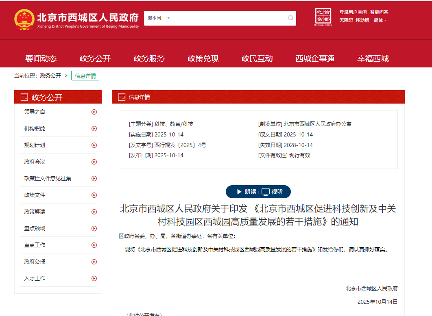
Task: Click the 朗读 read-aloud button
Action: [x=247, y=191]
